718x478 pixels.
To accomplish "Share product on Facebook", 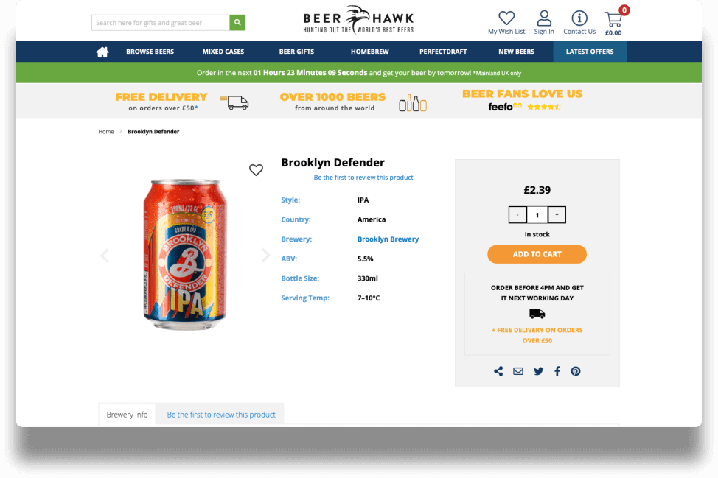I will pyautogui.click(x=557, y=371).
